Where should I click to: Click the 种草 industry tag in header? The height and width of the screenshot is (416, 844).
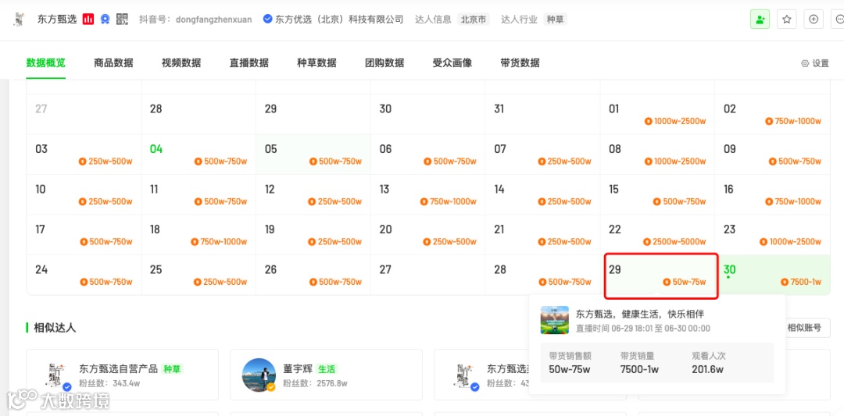click(555, 20)
